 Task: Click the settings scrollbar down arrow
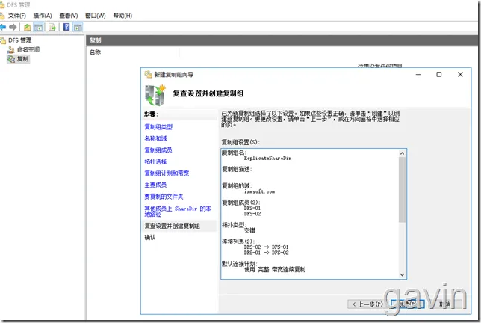click(402, 275)
